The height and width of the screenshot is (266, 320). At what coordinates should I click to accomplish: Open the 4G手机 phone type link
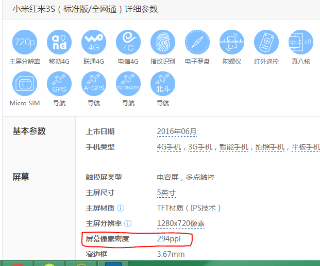[169, 147]
